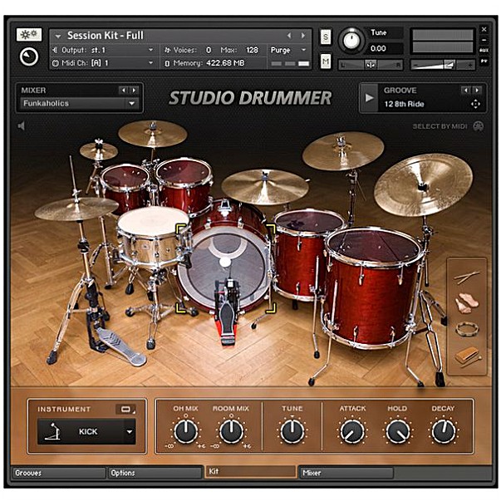Viewport: 501px width, 501px height.
Task: Minimize instrument with the dash button
Action: (x=484, y=40)
